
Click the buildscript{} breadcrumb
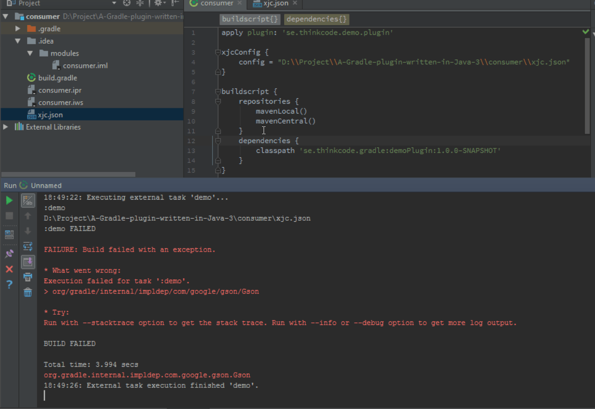(250, 20)
